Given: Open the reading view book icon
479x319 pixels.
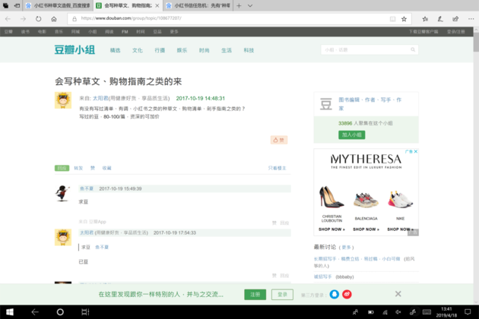Looking at the screenshot, I should (392, 19).
